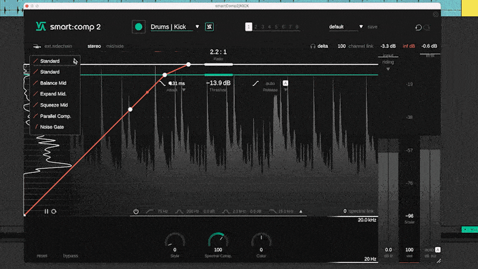Viewport: 478px width, 269px height.
Task: Expand the Attack options arrow
Action: point(184,90)
